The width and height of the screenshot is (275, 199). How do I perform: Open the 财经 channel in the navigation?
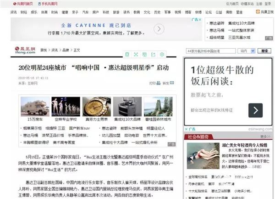[24, 12]
